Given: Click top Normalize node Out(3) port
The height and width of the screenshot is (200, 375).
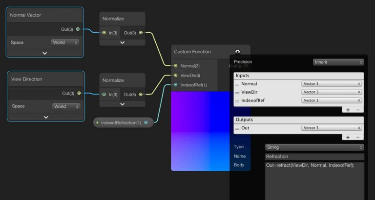Looking at the screenshot, I should pos(141,33).
